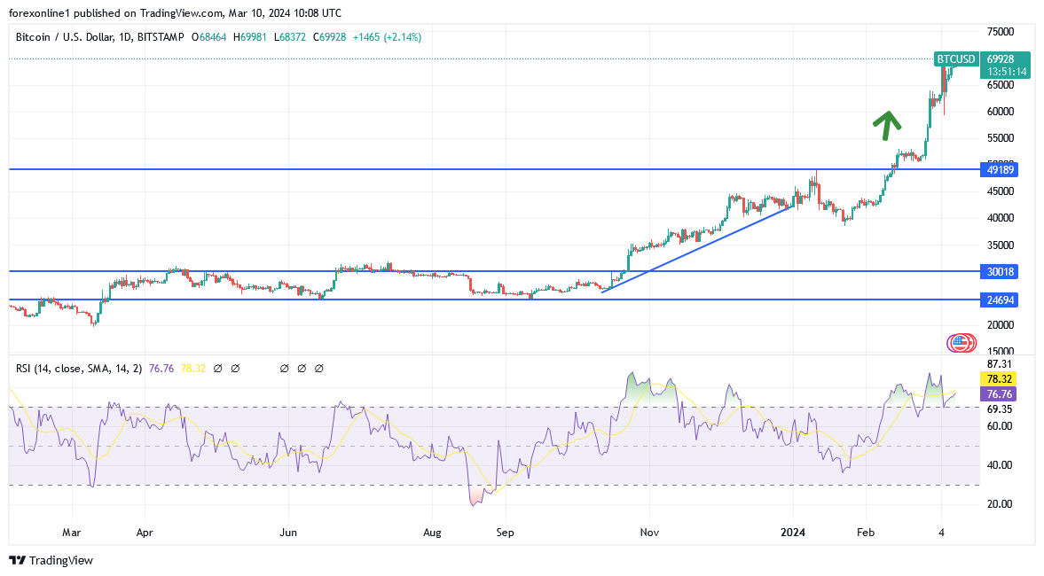Click the purple 76.76 RSI legend value

(x=161, y=369)
